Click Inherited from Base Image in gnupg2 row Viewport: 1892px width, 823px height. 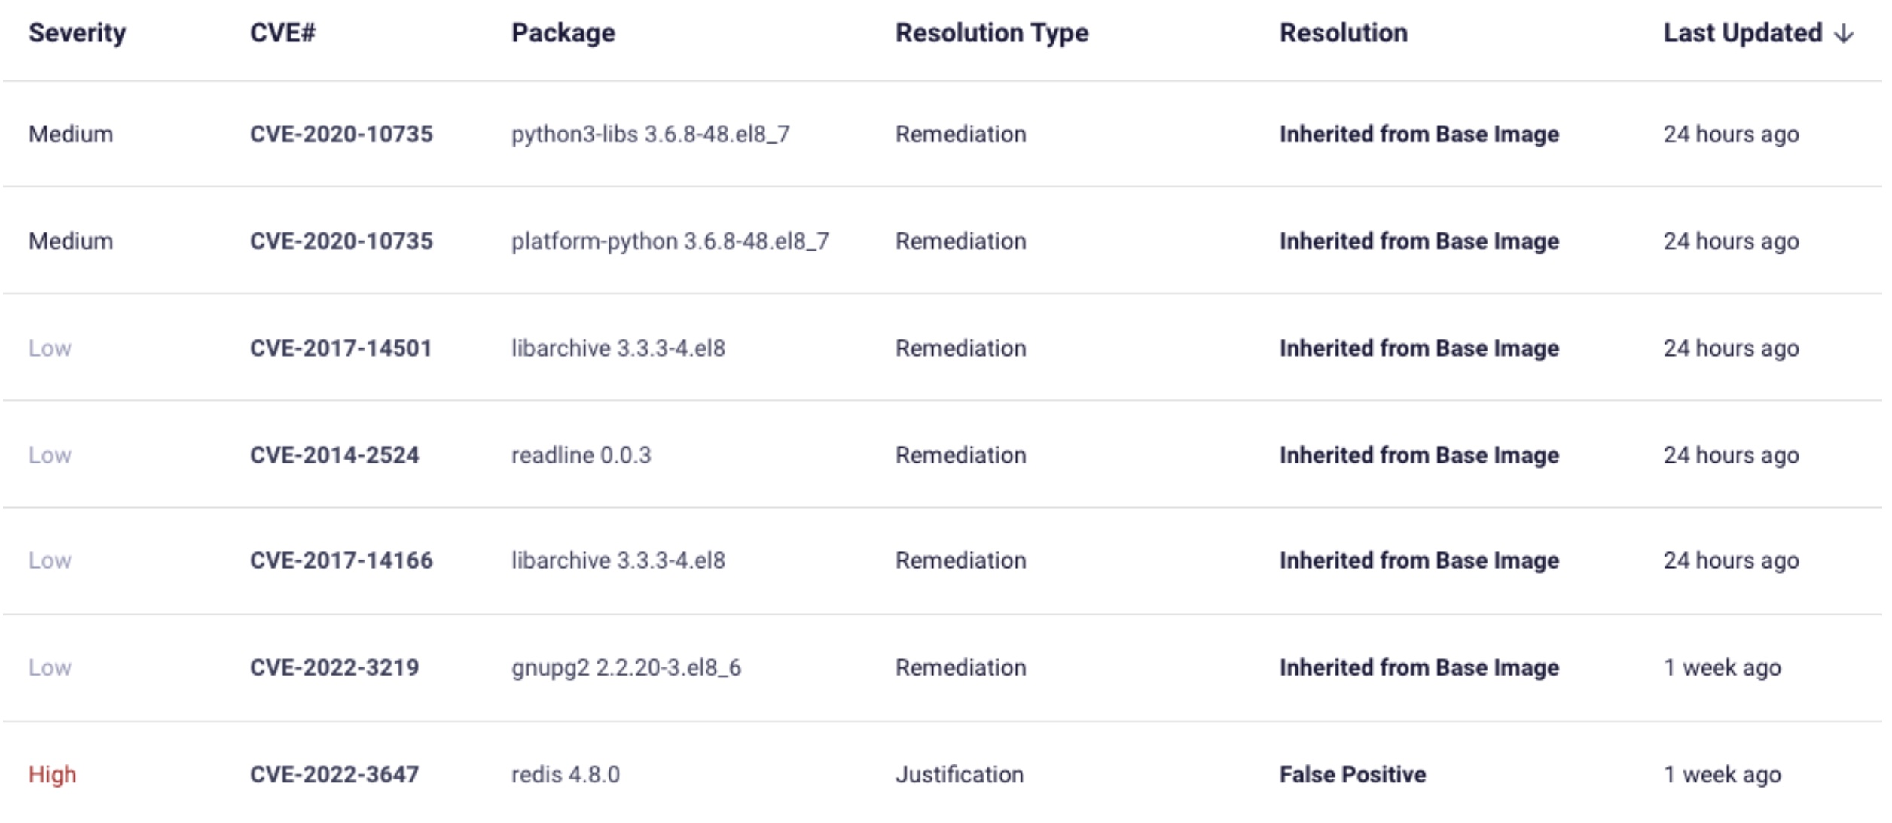point(1420,667)
